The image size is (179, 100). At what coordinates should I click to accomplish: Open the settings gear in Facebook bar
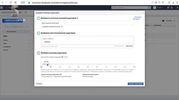[172, 7]
